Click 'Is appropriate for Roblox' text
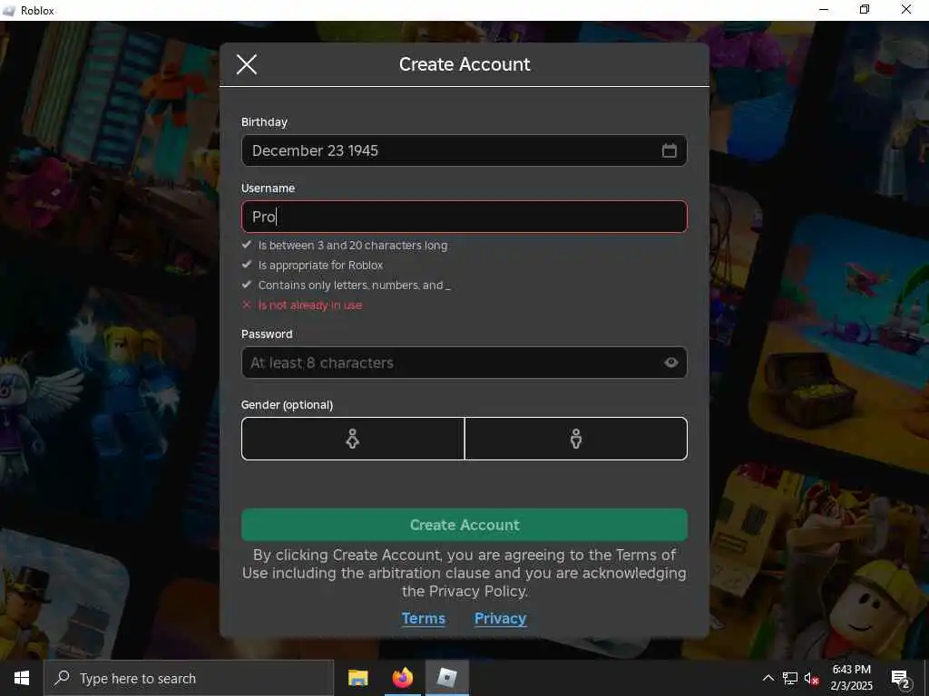Viewport: 929px width, 696px height. tap(320, 266)
